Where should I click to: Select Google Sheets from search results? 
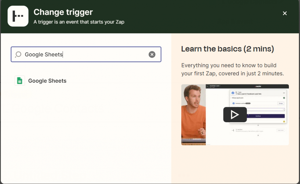pos(47,81)
